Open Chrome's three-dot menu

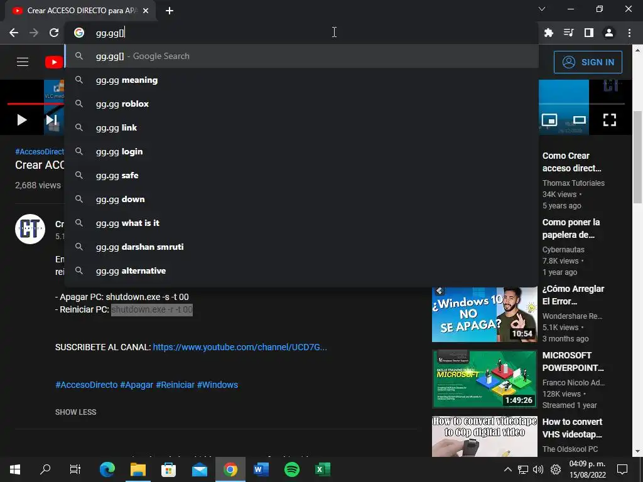(629, 33)
